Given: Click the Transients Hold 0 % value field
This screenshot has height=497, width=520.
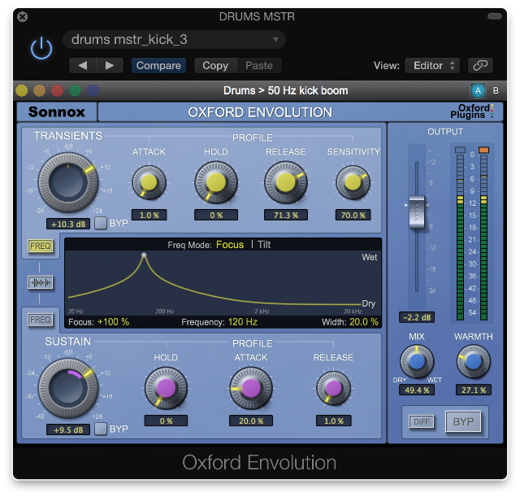Looking at the screenshot, I should click(x=216, y=215).
